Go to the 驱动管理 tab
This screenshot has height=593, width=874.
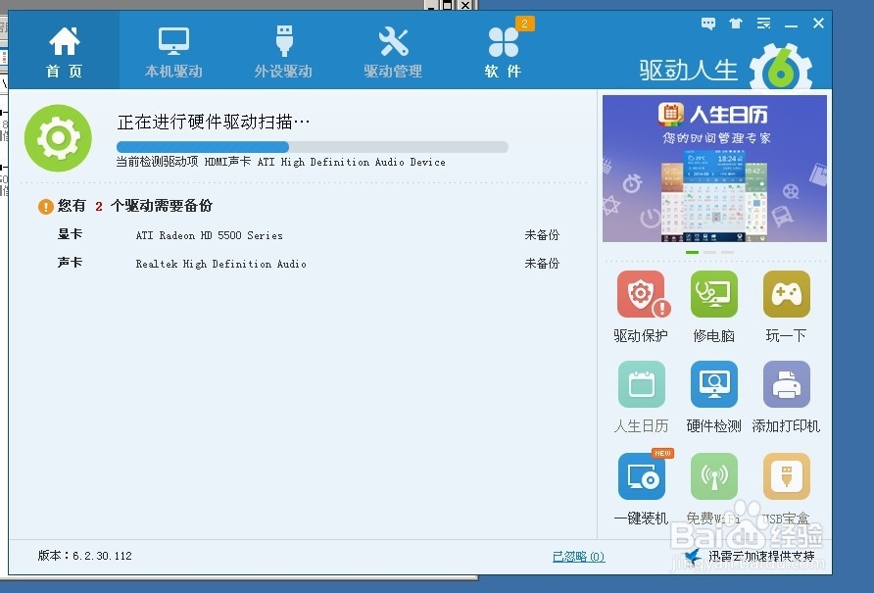(x=392, y=49)
